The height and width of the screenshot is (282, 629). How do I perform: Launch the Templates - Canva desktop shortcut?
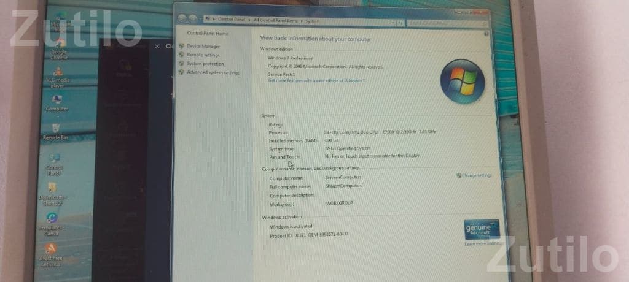tap(52, 224)
